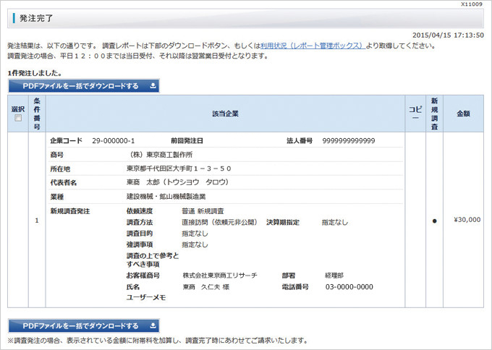Select company name （株）東京商工製作所
The width and height of the screenshot is (492, 350).
pos(161,155)
